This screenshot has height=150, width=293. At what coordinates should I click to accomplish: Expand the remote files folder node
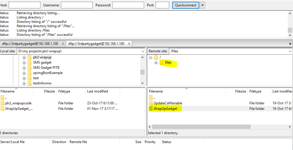pos(156,62)
